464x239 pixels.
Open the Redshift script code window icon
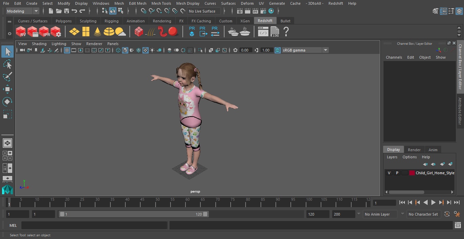coord(263,32)
